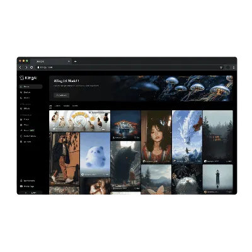Open the close-up face with red paint thumbnail
Viewport: 252px width, 252px height.
pos(95,186)
